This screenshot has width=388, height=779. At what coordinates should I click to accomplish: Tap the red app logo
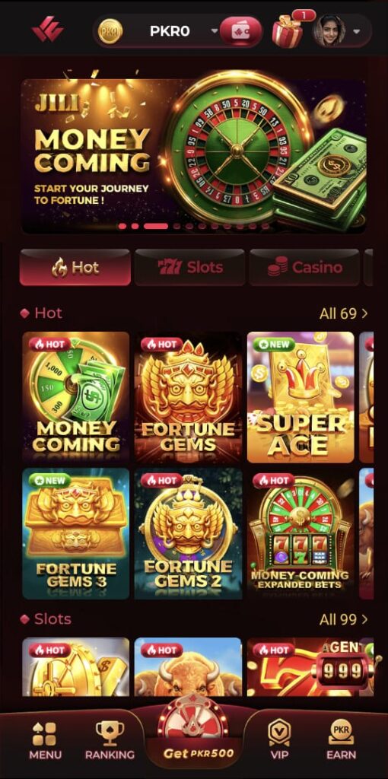(48, 30)
